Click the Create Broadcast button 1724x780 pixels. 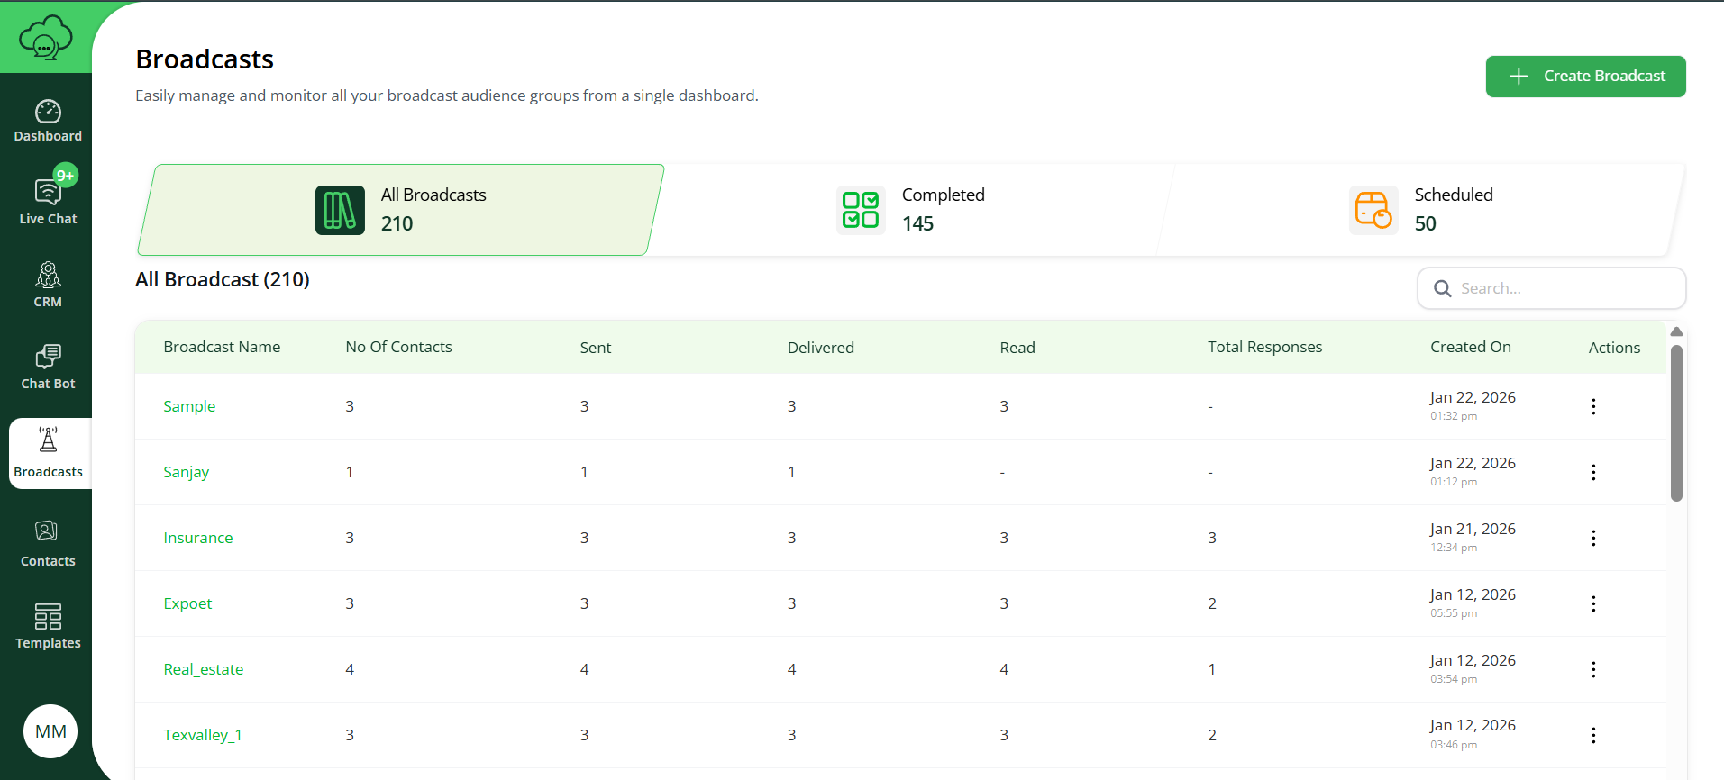pyautogui.click(x=1585, y=77)
